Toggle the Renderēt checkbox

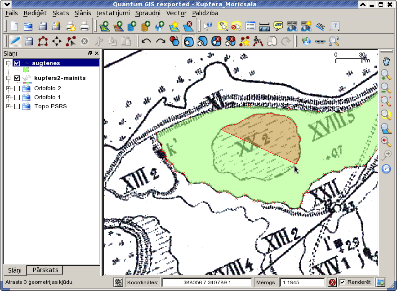[x=342, y=282]
